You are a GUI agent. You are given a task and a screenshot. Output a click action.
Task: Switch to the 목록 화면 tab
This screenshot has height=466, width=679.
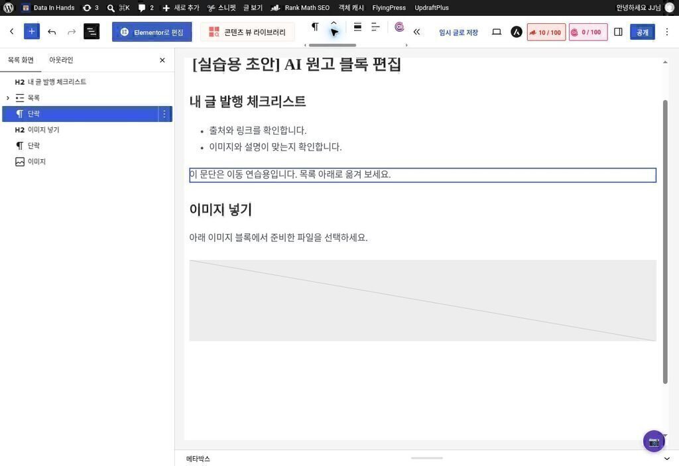click(21, 60)
